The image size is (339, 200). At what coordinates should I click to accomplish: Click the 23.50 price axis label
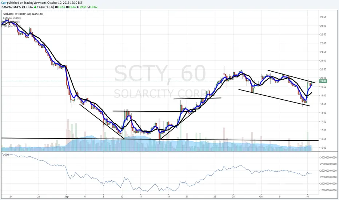pos(323,17)
